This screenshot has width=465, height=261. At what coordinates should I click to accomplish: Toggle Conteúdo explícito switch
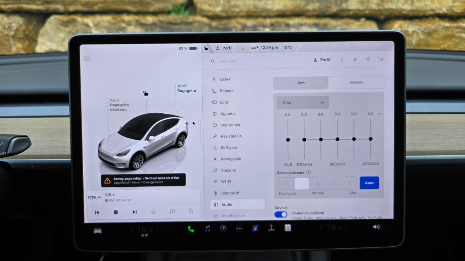pyautogui.click(x=281, y=214)
